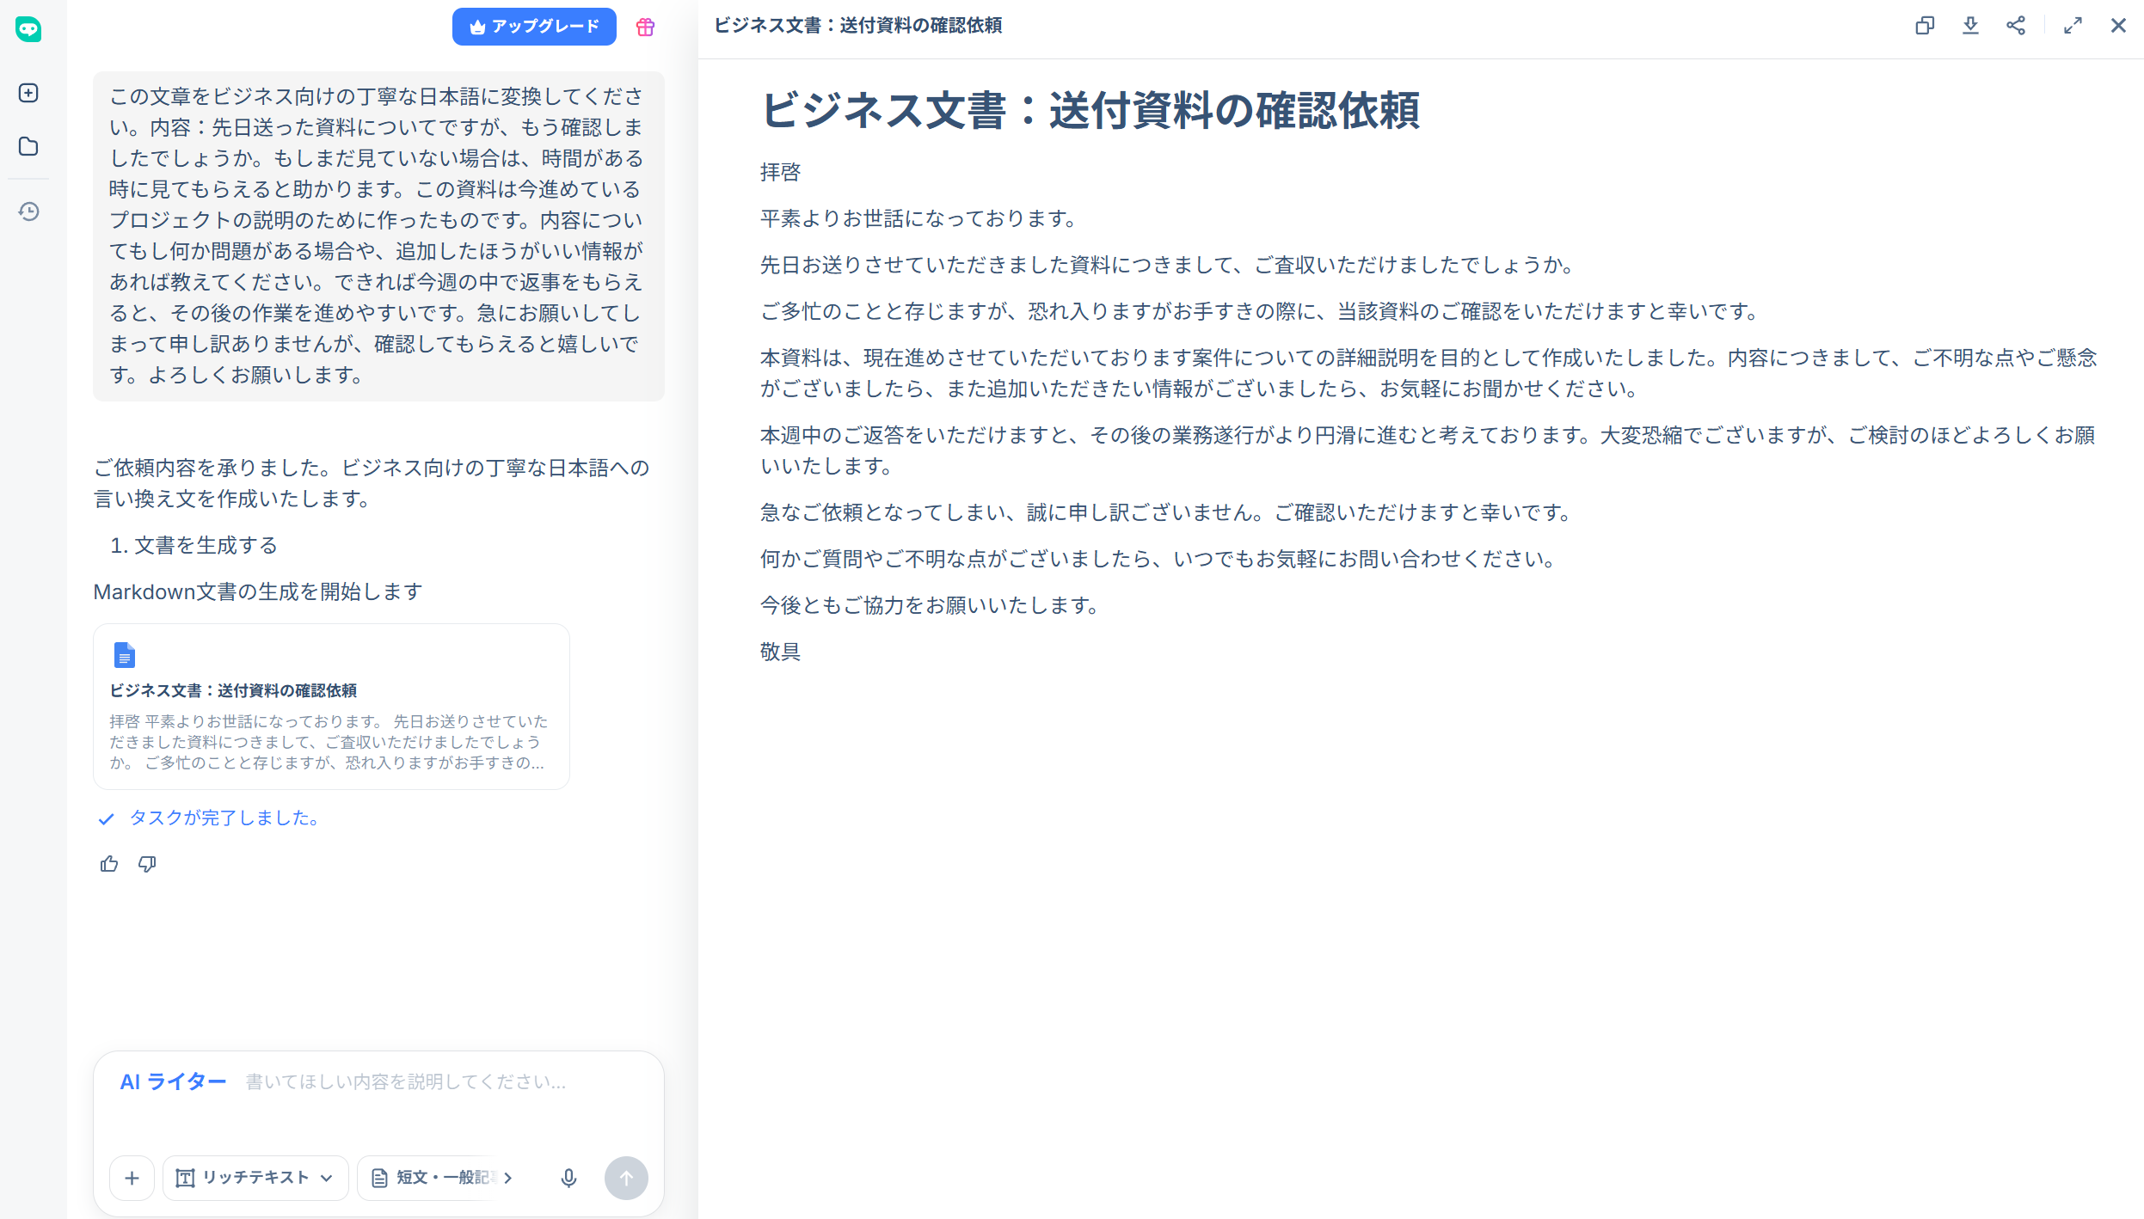Screen dimensions: 2144x1219
Task: Close the document preview panel
Action: pos(2118,26)
